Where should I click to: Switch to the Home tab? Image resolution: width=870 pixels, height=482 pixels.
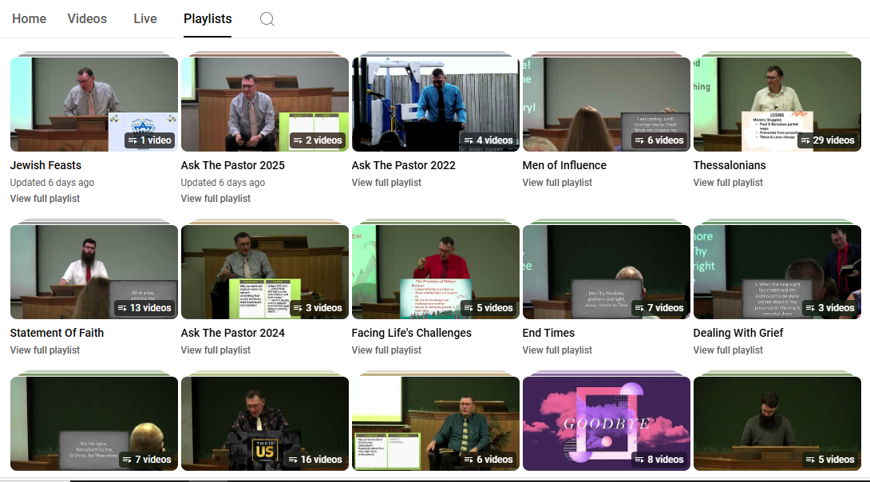(29, 19)
